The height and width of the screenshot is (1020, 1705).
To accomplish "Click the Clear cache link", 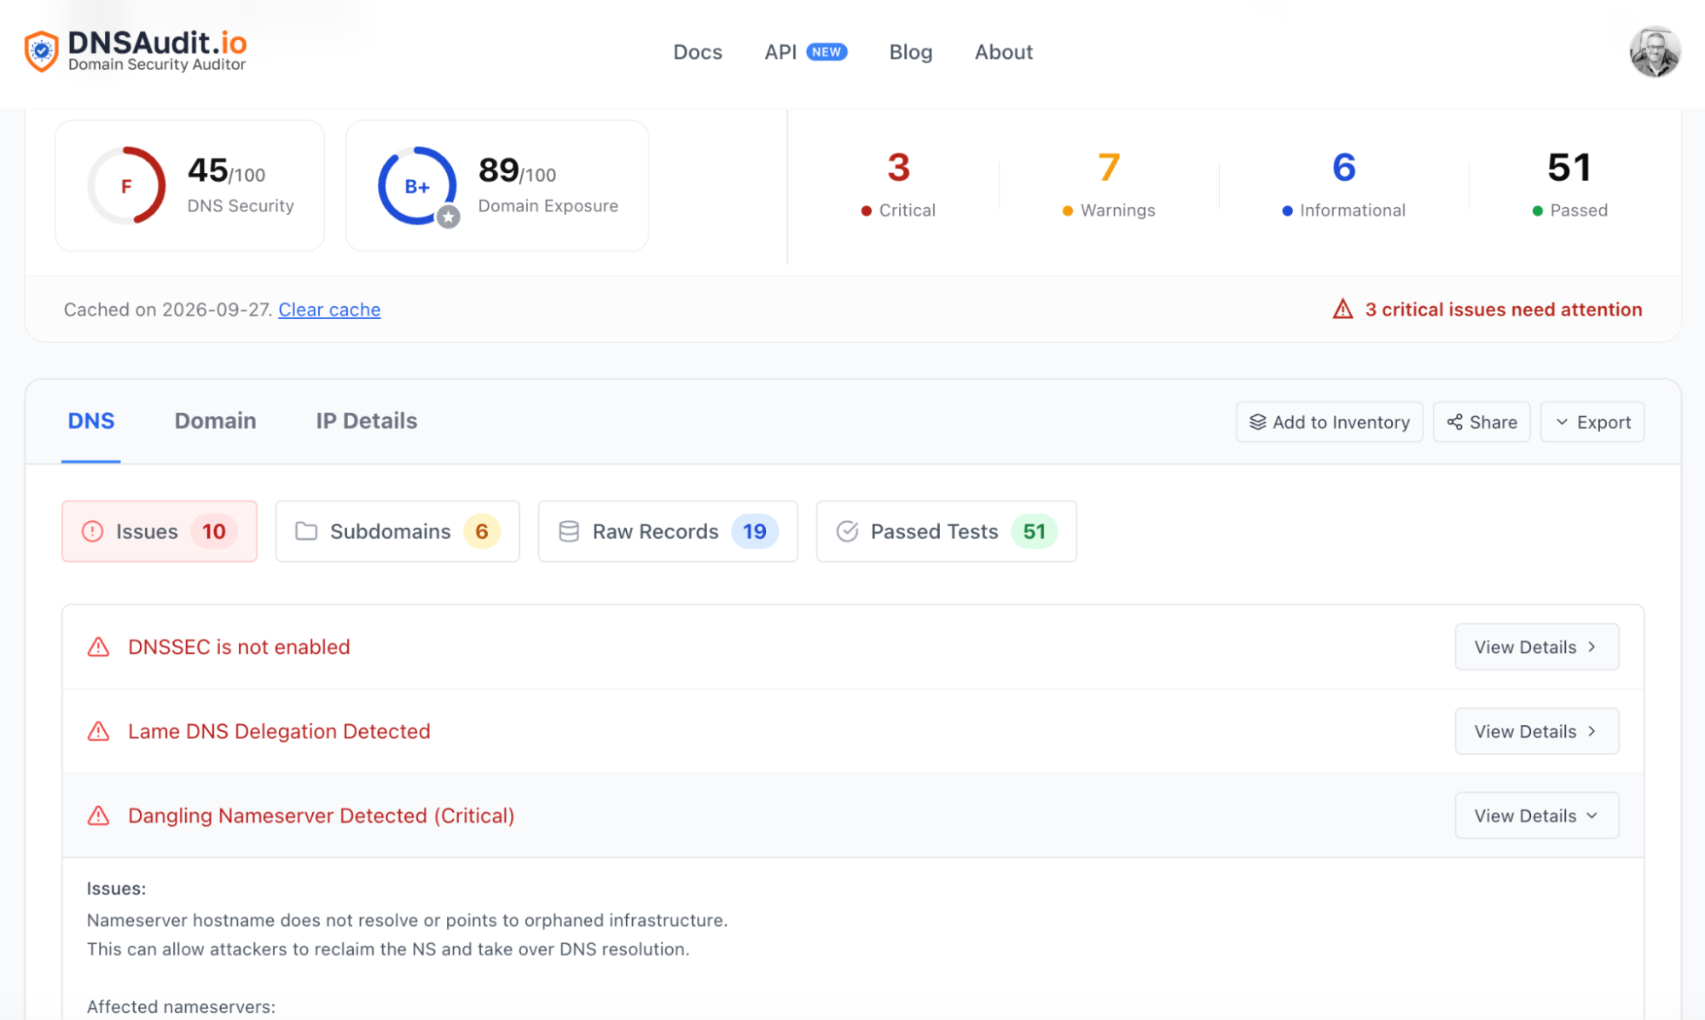I will point(329,310).
